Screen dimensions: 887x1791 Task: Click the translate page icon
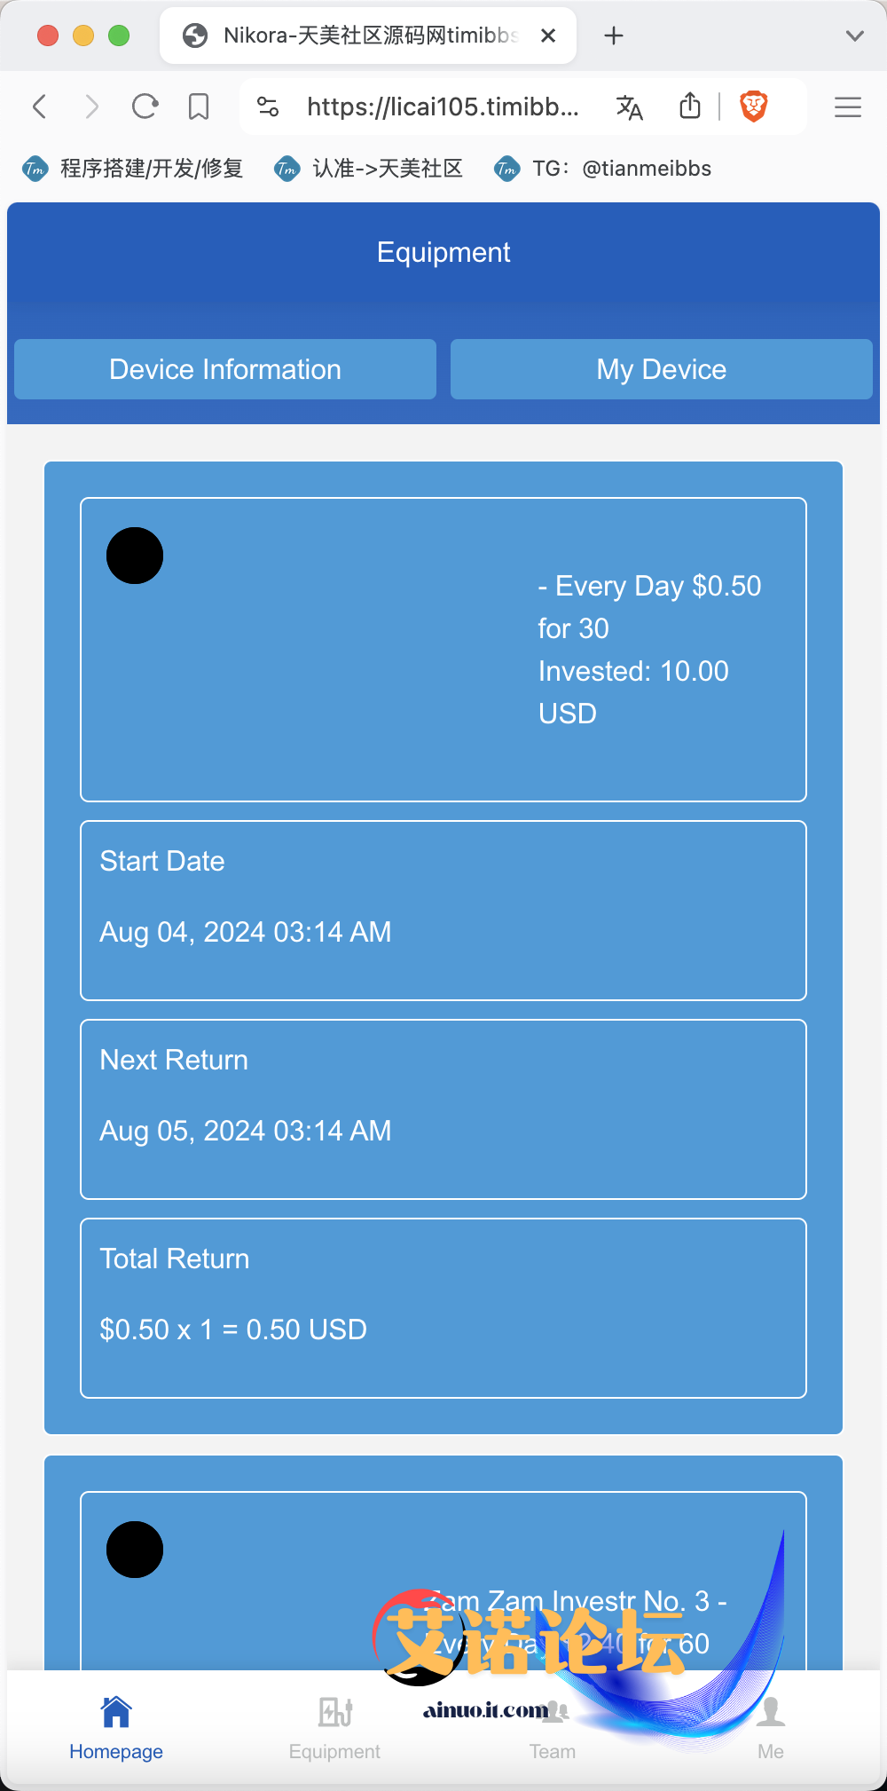point(629,107)
